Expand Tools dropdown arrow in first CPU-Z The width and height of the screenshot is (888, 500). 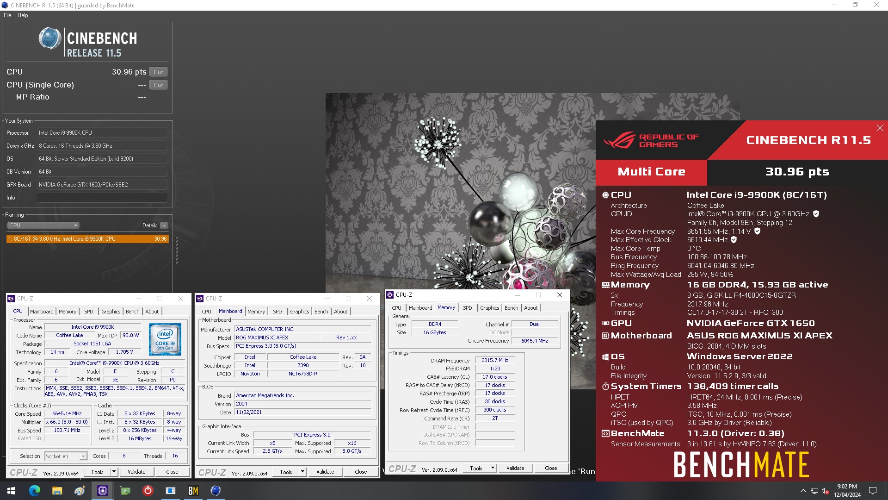pos(114,472)
